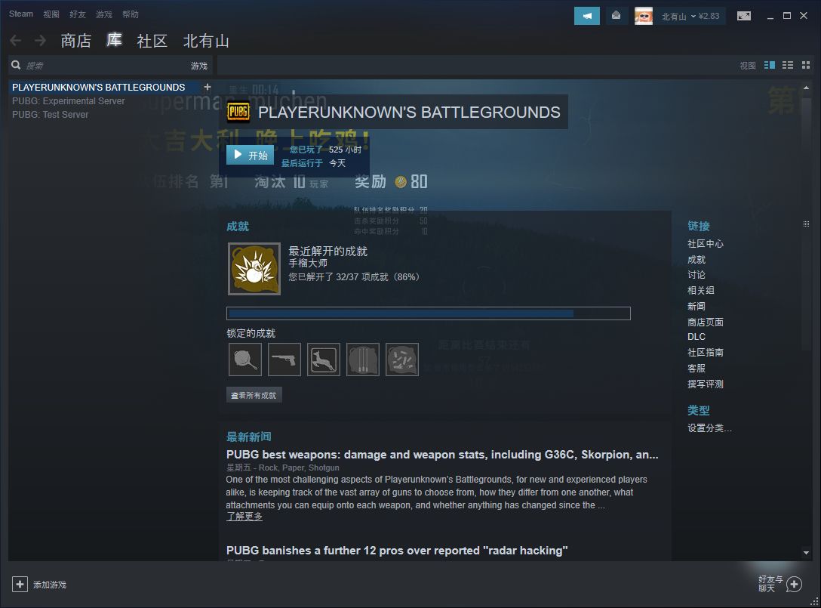Click the plus beside PLAYERUNKNOWN'S BATTLEGROUNDS
Image resolution: width=821 pixels, height=608 pixels.
point(208,87)
